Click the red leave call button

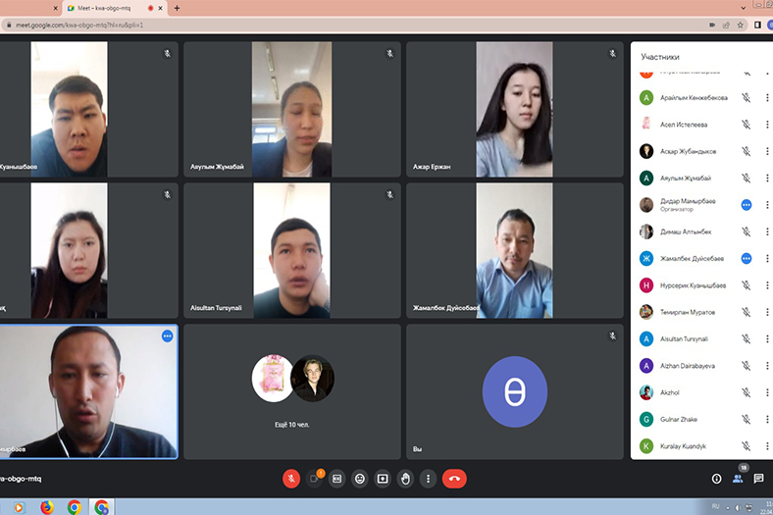[x=454, y=479]
